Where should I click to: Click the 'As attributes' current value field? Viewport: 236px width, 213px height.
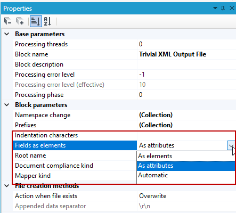tap(182, 145)
